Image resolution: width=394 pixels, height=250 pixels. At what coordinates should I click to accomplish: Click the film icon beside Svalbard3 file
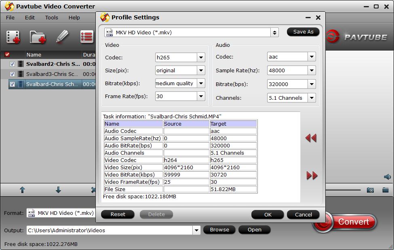[21, 74]
